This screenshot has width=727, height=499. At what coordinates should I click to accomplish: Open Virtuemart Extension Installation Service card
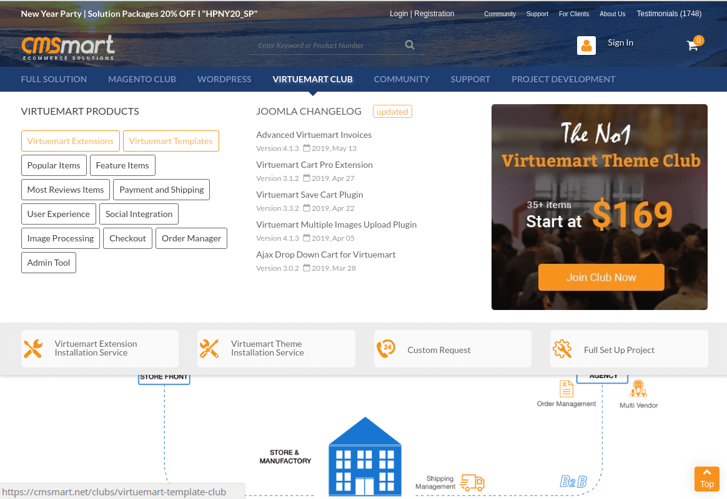[x=100, y=349]
